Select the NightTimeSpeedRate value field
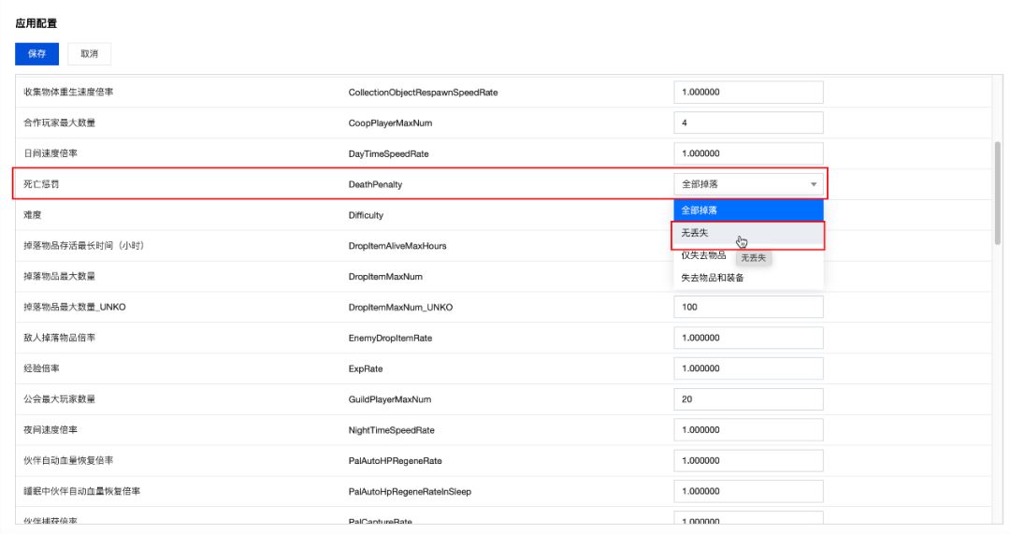Viewport: 1010px width, 534px height. coord(747,430)
